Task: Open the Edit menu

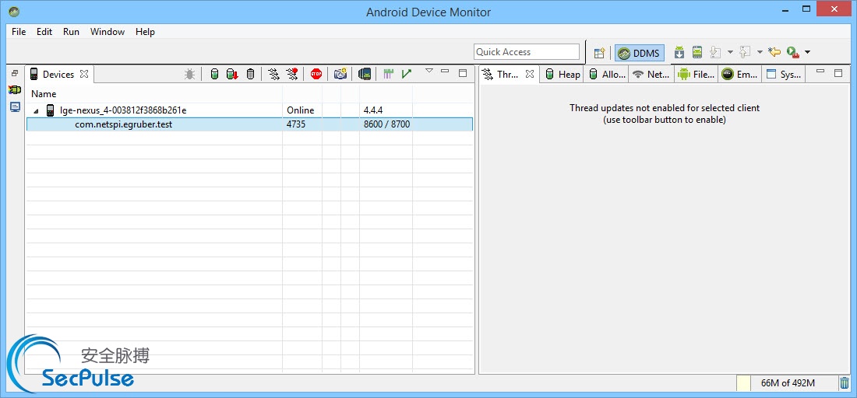Action: 44,32
